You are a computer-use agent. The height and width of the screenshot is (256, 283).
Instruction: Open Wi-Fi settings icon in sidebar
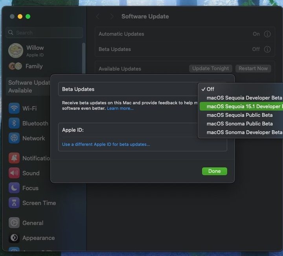tap(14, 108)
